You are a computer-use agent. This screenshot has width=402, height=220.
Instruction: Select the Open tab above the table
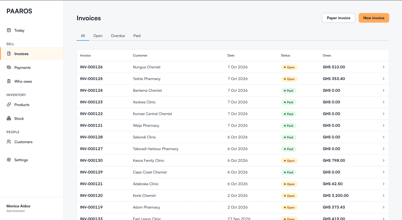98,36
